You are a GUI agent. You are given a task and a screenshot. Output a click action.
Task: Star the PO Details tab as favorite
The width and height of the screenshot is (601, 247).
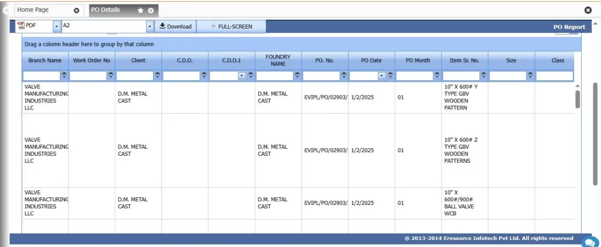pos(141,11)
